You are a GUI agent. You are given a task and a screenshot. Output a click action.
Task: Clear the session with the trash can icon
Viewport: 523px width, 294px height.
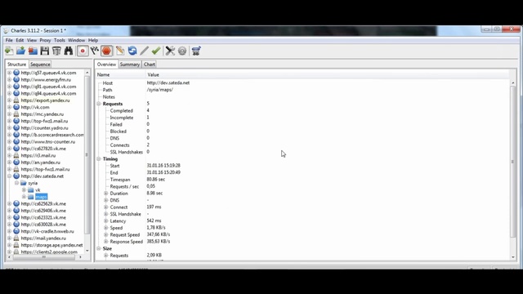(56, 51)
